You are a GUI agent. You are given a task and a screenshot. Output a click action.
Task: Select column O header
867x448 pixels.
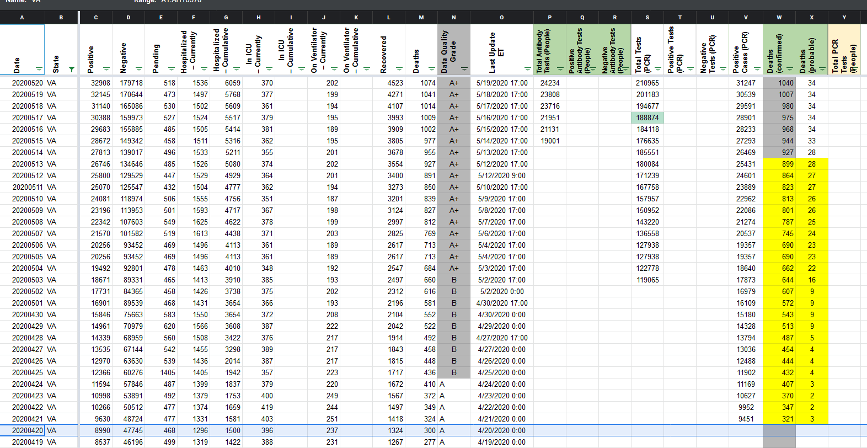tap(501, 18)
